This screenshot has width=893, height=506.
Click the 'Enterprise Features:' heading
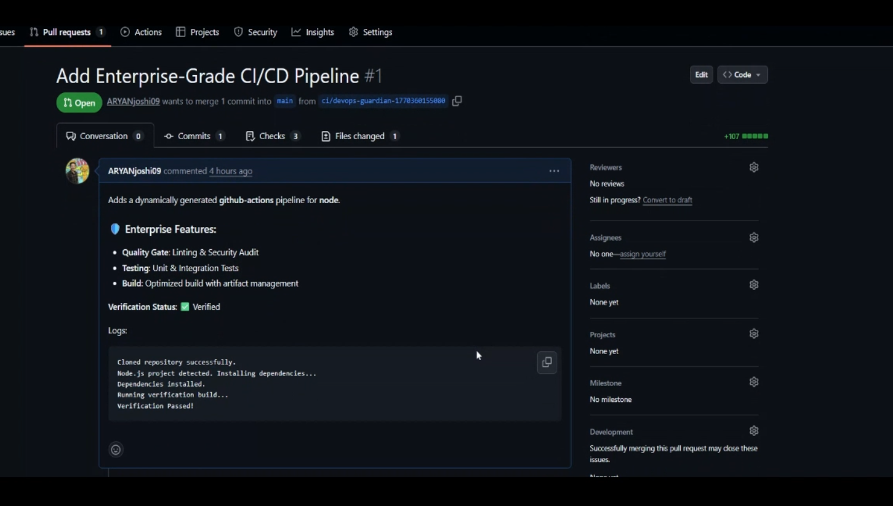point(163,229)
